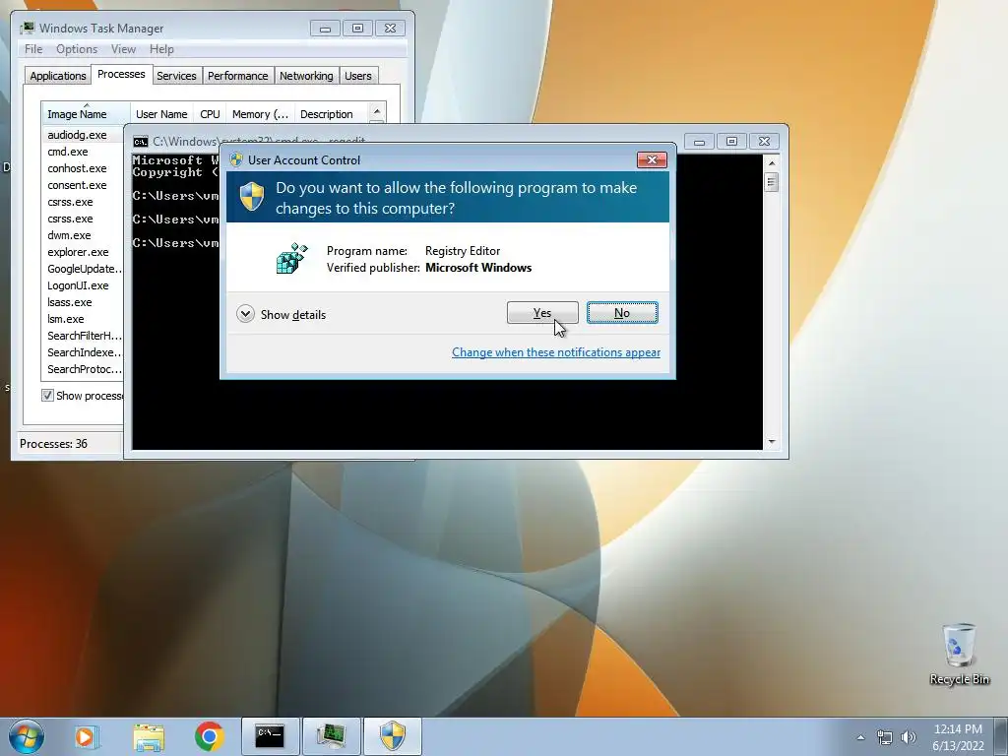
Task: Open the taskbar clock and date
Action: coord(958,737)
